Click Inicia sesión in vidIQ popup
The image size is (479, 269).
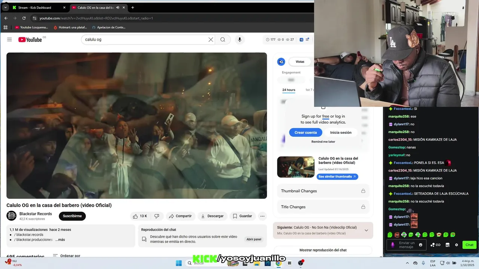[341, 133]
